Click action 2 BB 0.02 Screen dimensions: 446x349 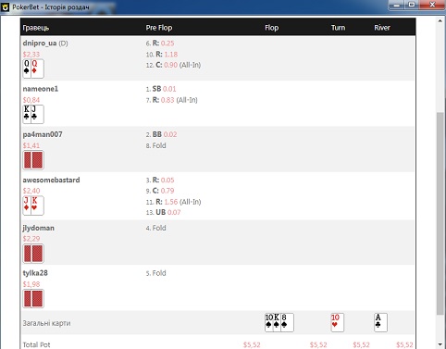click(161, 134)
